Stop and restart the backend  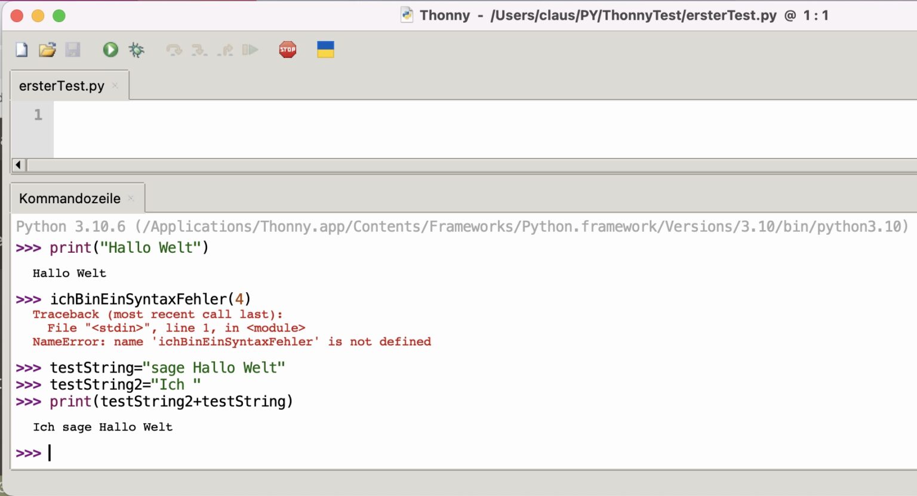[x=288, y=50]
